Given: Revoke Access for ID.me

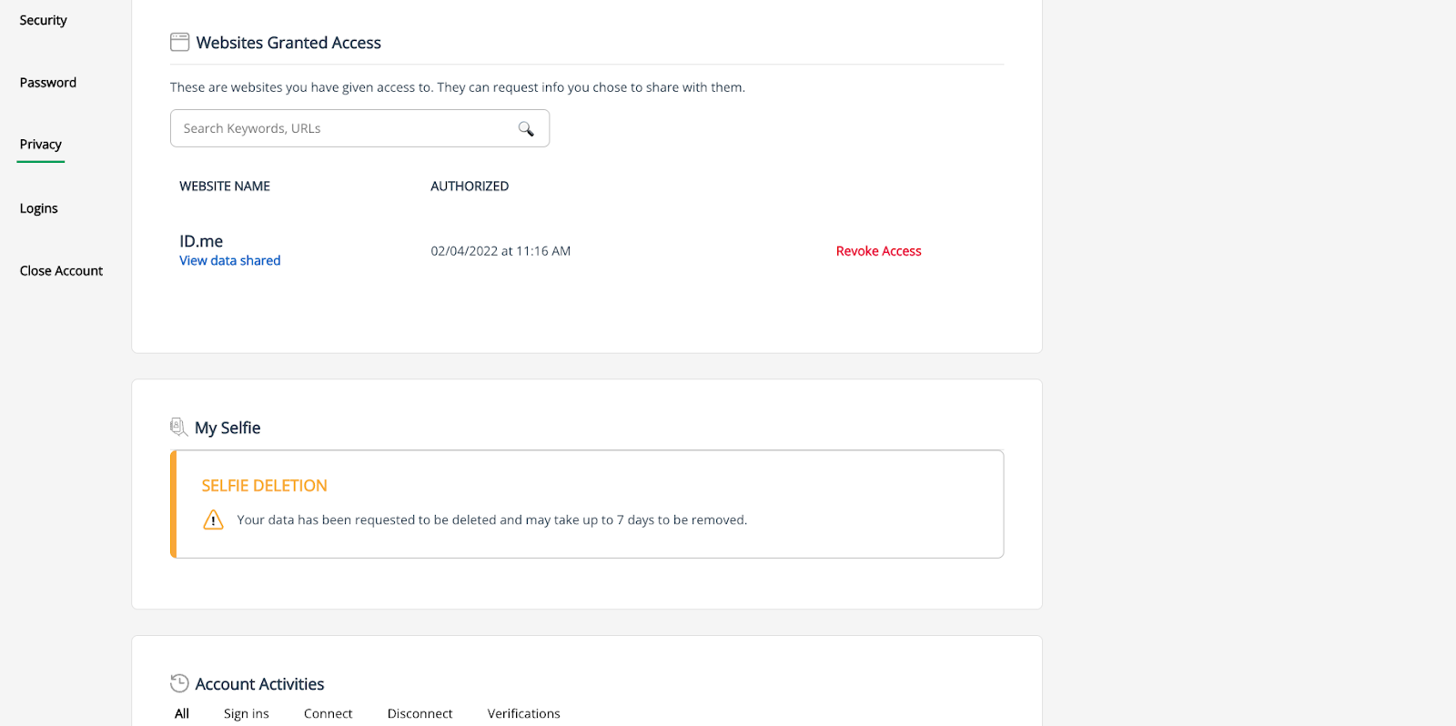Looking at the screenshot, I should coord(879,251).
